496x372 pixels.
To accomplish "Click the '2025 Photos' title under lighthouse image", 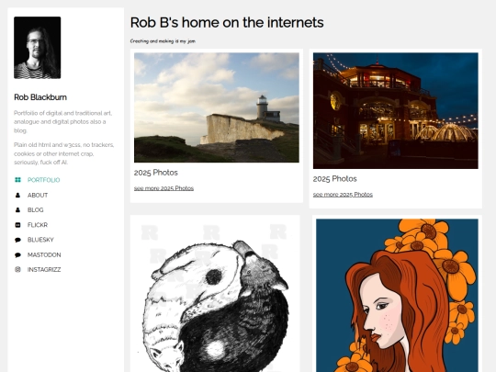I will click(156, 173).
